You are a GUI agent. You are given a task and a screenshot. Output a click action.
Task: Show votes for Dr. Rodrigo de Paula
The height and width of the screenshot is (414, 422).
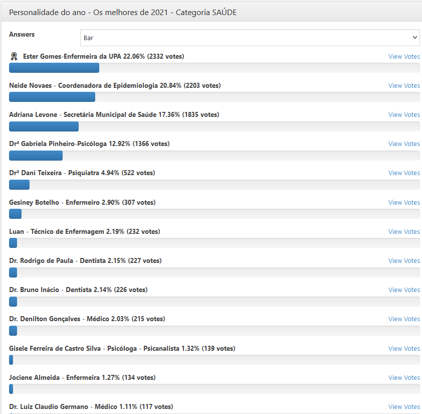click(403, 260)
